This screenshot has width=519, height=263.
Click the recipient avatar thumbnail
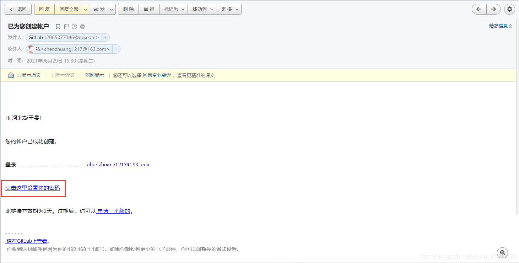point(31,49)
